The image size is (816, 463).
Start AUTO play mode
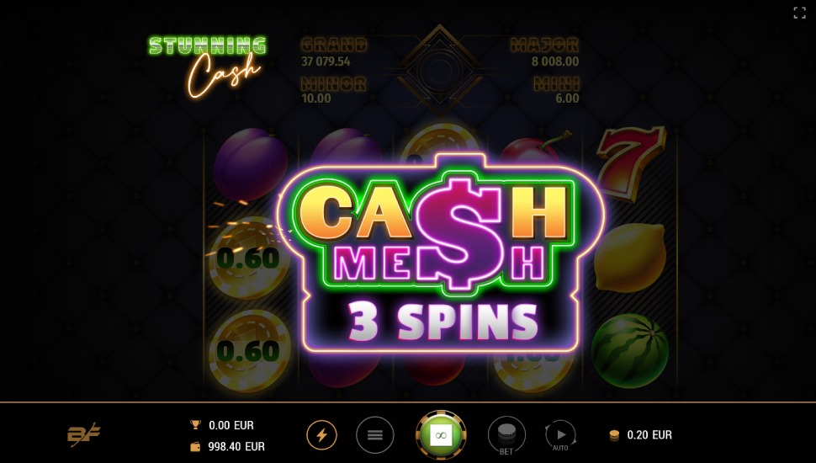click(560, 435)
